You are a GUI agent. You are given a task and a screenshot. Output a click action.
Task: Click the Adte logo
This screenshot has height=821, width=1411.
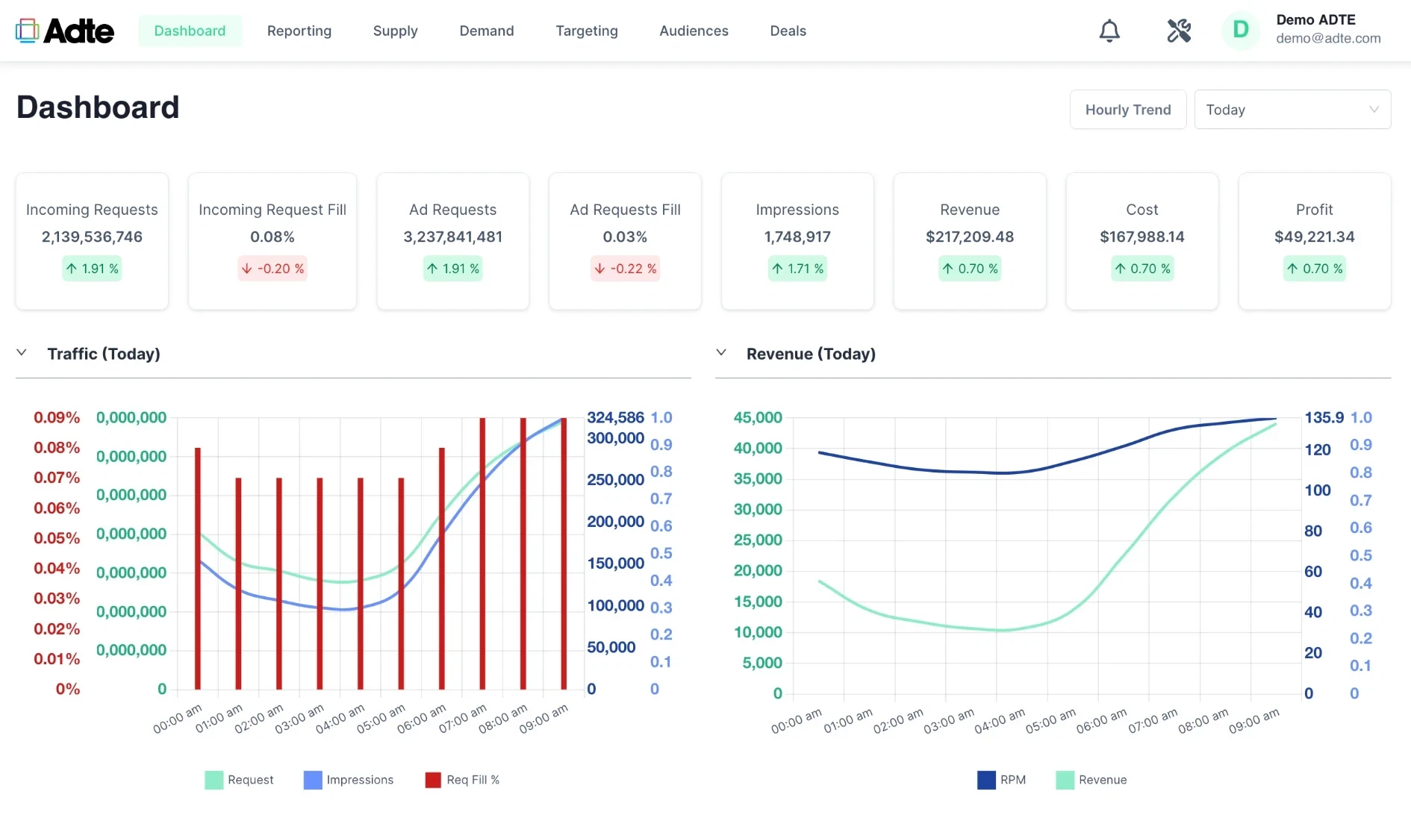pos(65,31)
